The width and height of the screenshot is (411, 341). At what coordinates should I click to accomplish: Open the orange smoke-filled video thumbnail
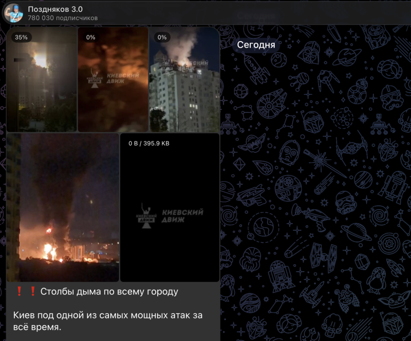coord(113,79)
